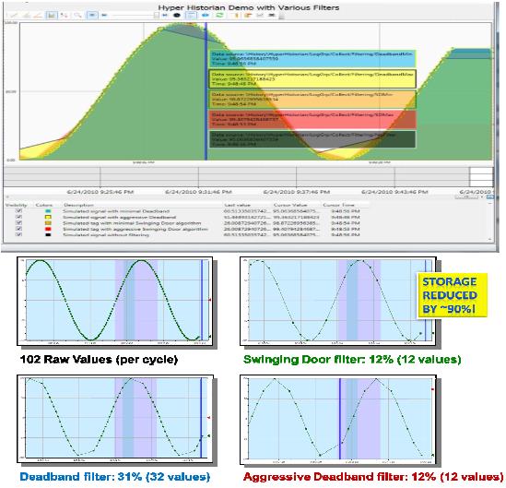This screenshot has height=488, width=506.
Task: Click orange swatch for minimal Swinging Door
Action: (x=48, y=223)
